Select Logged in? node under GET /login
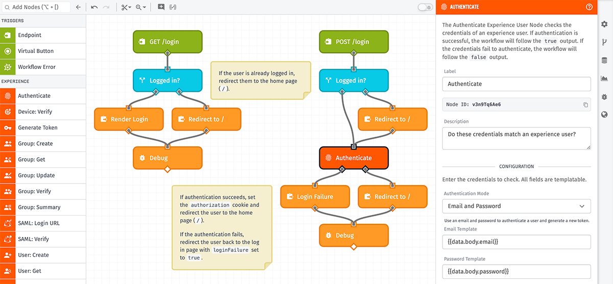The height and width of the screenshot is (284, 613). (x=168, y=81)
